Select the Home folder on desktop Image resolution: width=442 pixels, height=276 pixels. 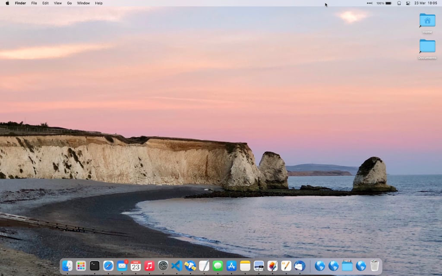tap(427, 21)
